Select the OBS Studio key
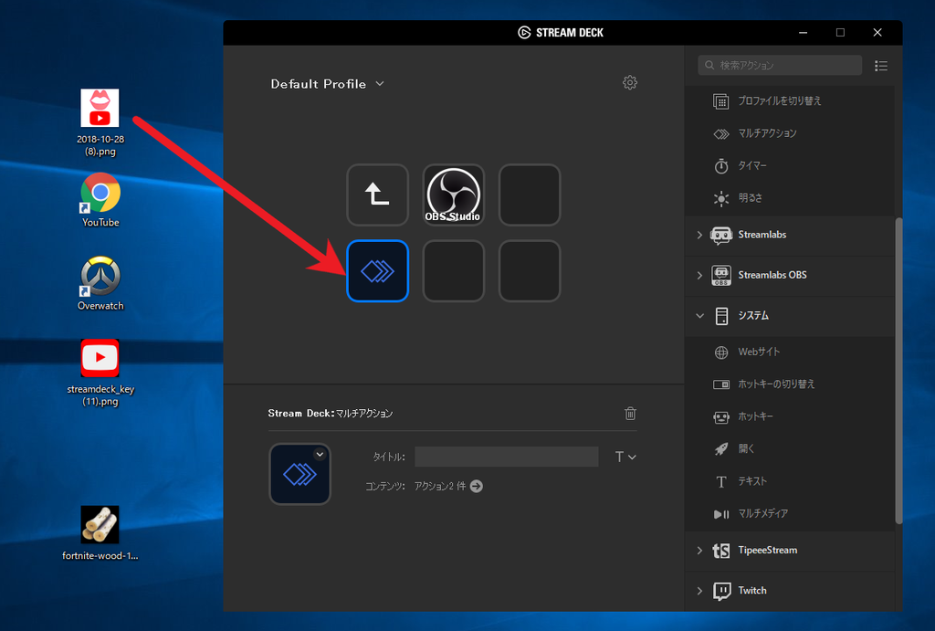 tap(453, 195)
